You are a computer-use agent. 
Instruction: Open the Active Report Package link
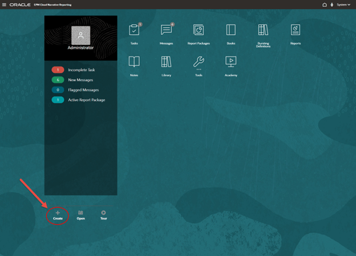click(x=86, y=100)
